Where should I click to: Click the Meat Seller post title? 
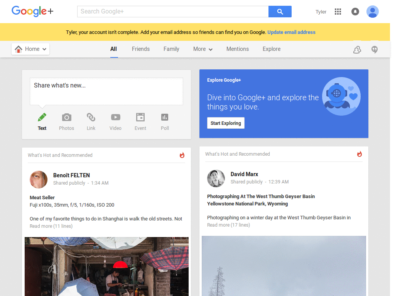(42, 198)
